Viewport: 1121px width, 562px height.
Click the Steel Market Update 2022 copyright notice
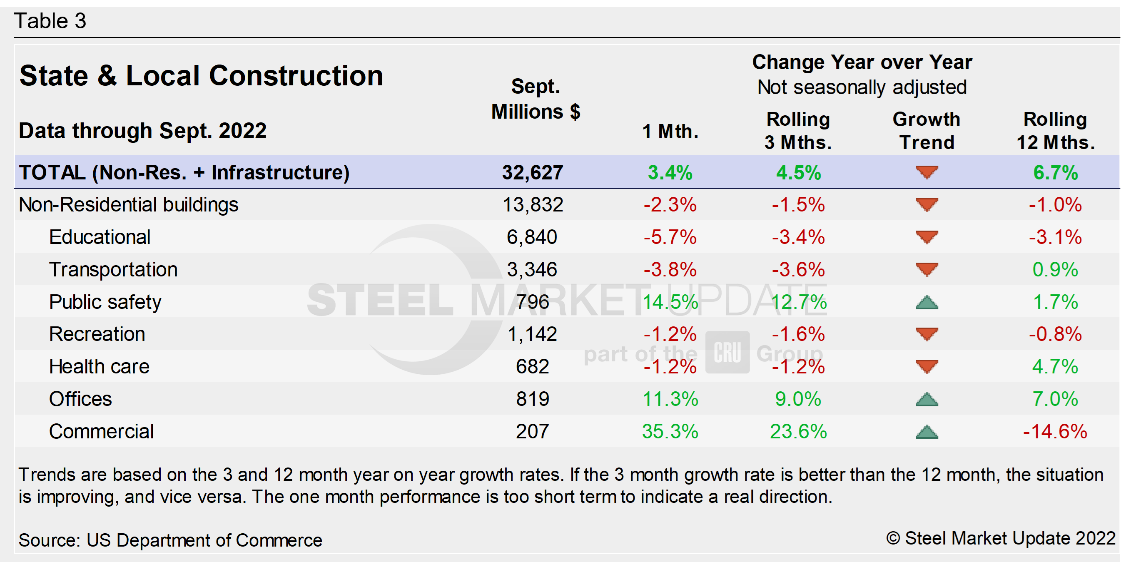tap(1001, 539)
